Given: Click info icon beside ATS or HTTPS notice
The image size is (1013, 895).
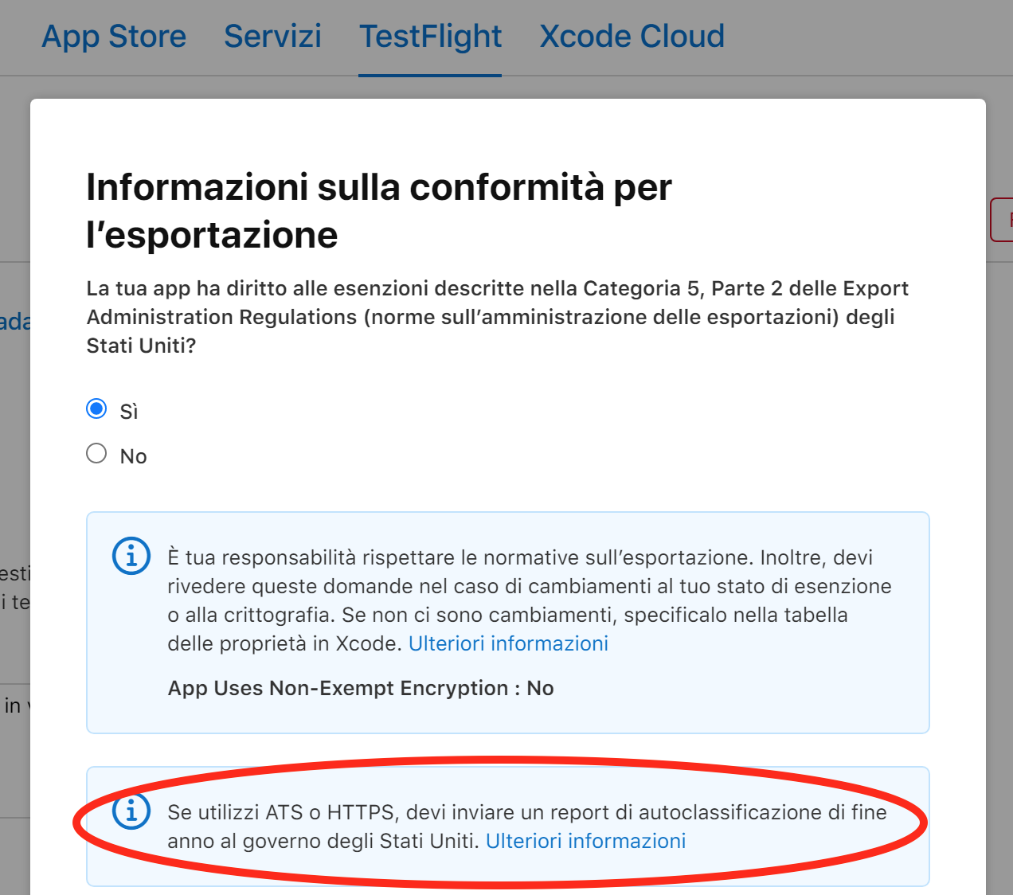Looking at the screenshot, I should (131, 811).
